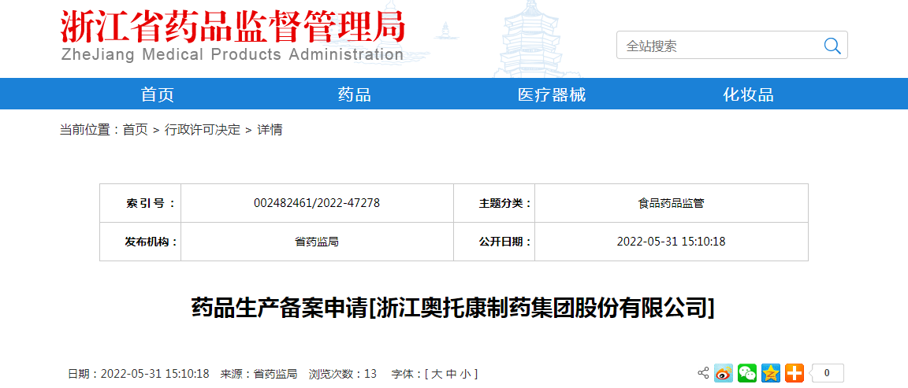Open the 医疗器械 navigation menu item

click(x=552, y=94)
